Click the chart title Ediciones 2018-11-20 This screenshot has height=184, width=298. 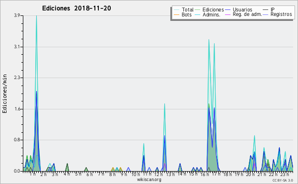click(76, 8)
